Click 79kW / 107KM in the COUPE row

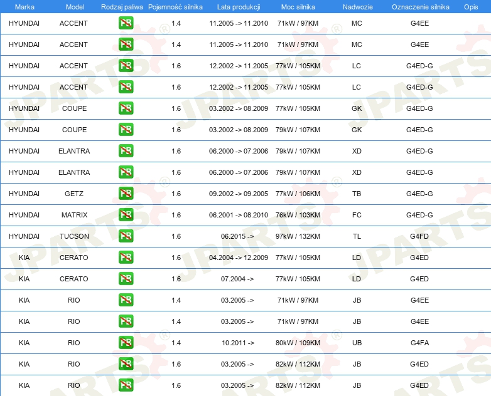point(298,130)
